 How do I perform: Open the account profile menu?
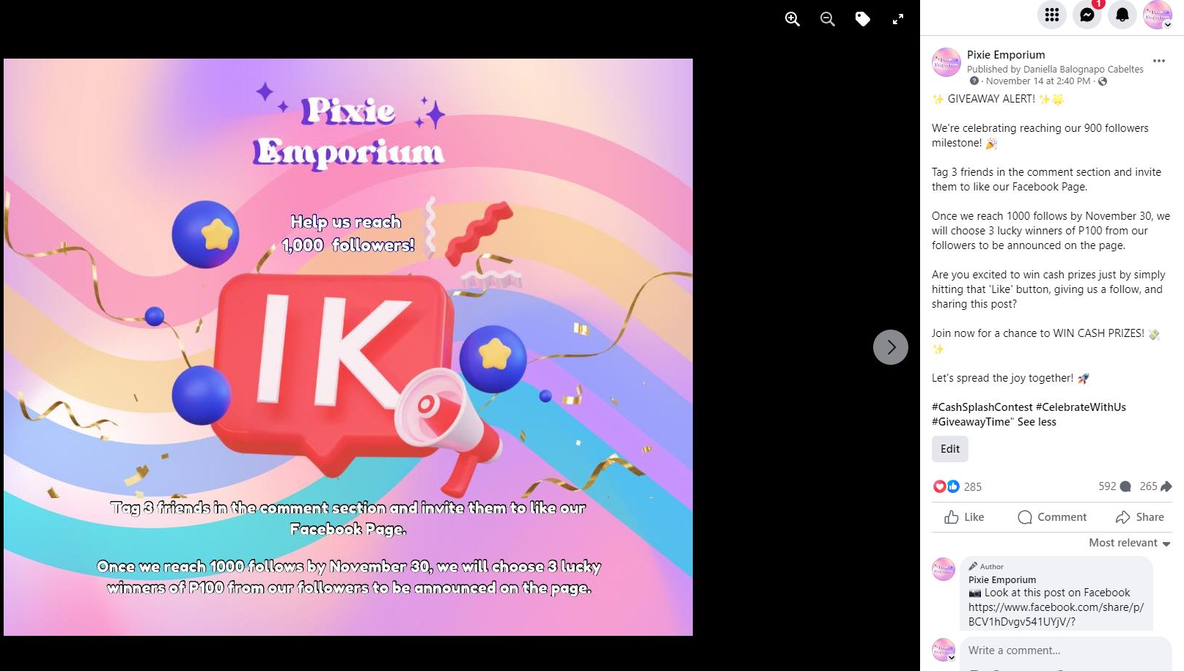click(1158, 15)
